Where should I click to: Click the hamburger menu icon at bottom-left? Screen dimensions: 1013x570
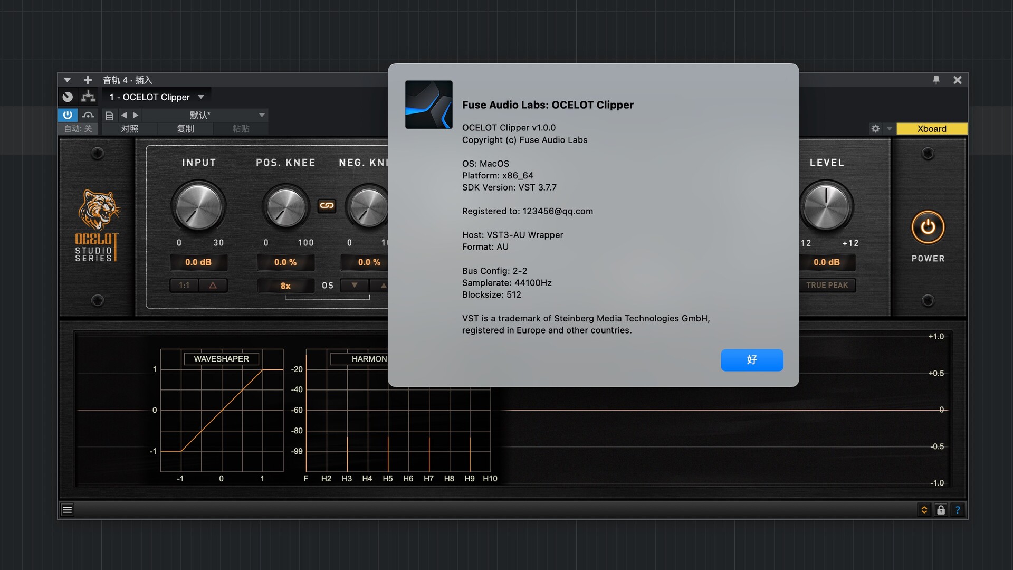pyautogui.click(x=67, y=510)
